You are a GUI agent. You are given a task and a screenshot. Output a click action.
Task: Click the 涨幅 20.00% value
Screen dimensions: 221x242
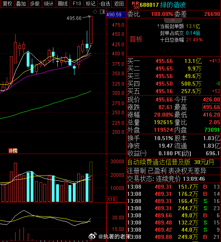(x=164, y=115)
